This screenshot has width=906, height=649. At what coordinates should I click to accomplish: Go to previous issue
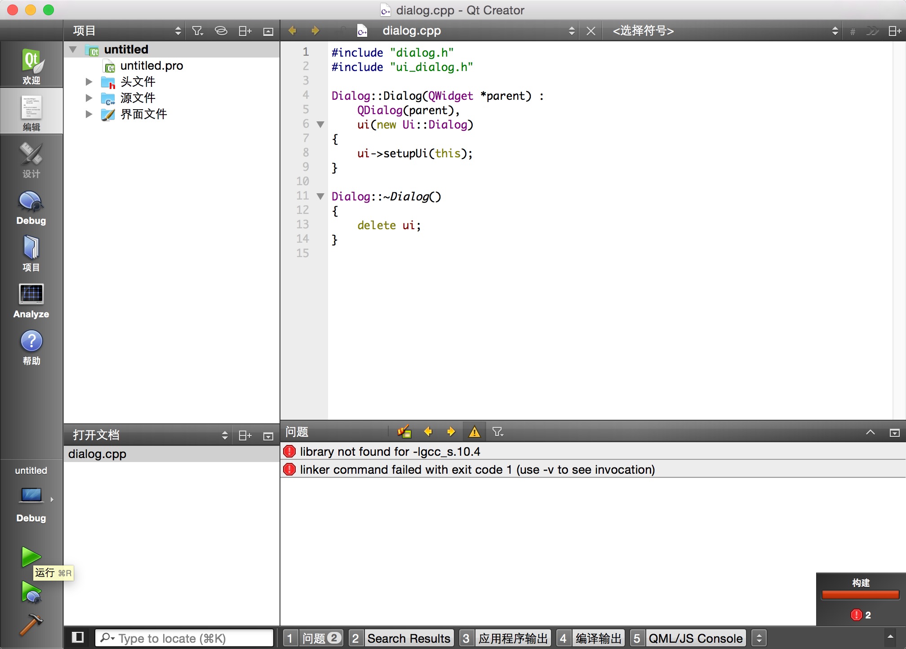coord(428,432)
